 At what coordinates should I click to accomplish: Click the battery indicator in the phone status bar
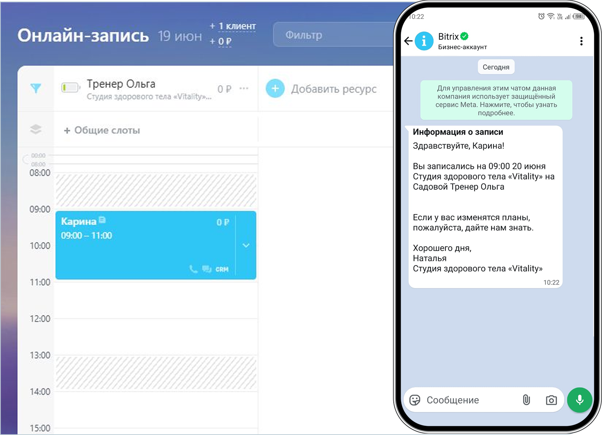coord(579,16)
